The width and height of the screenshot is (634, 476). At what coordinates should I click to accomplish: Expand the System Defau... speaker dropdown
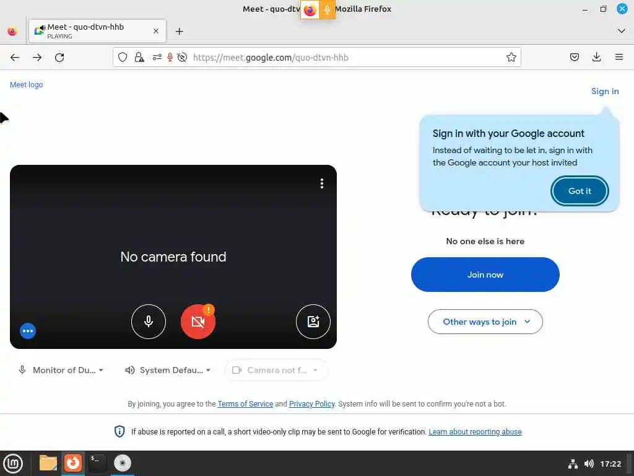tap(168, 370)
